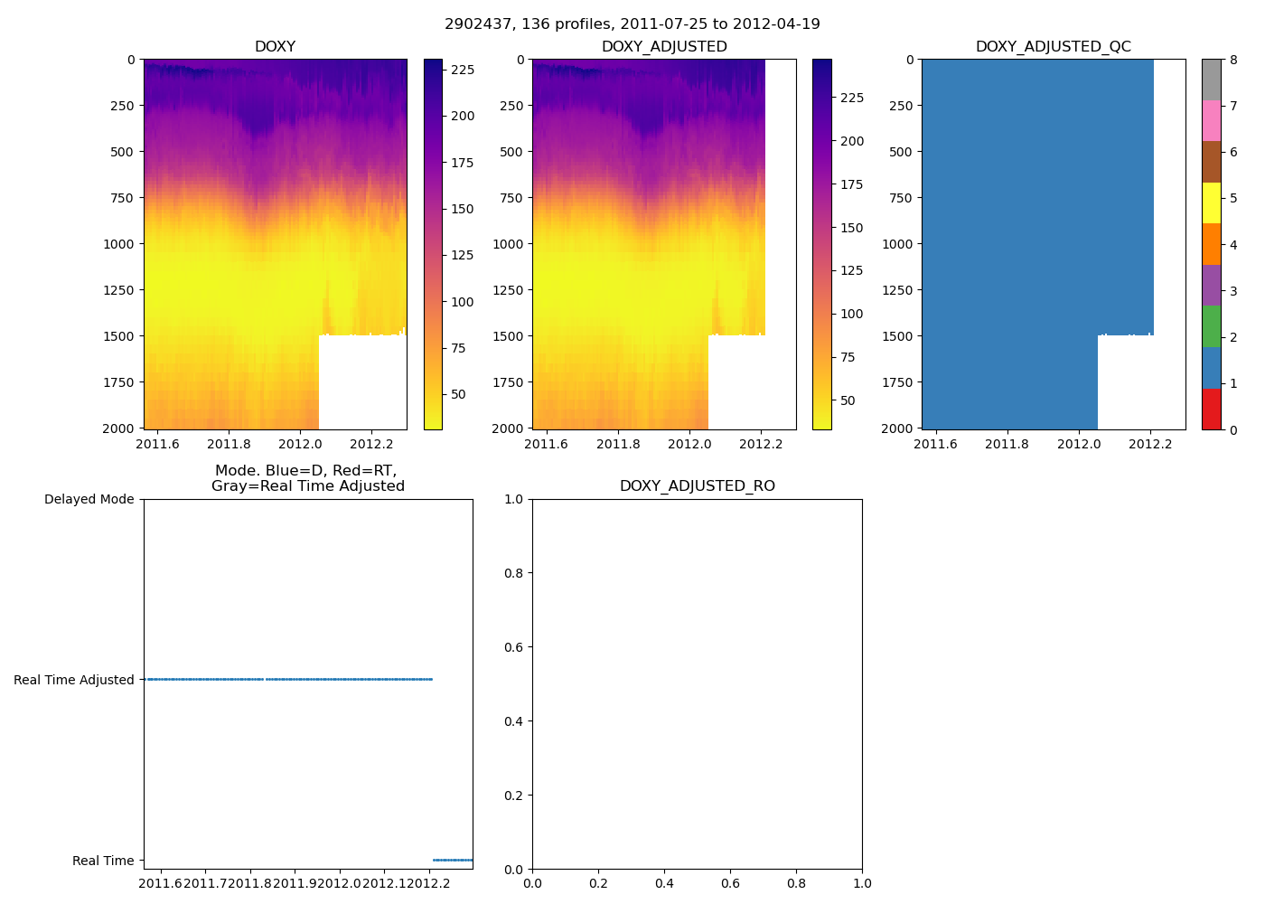Click the figure title with profile dates
The width and height of the screenshot is (1265, 904).
pos(632,24)
